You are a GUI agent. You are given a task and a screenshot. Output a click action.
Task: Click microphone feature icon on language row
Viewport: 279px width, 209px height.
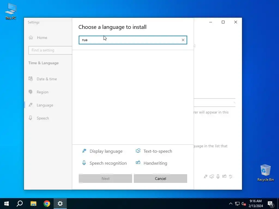(x=218, y=176)
